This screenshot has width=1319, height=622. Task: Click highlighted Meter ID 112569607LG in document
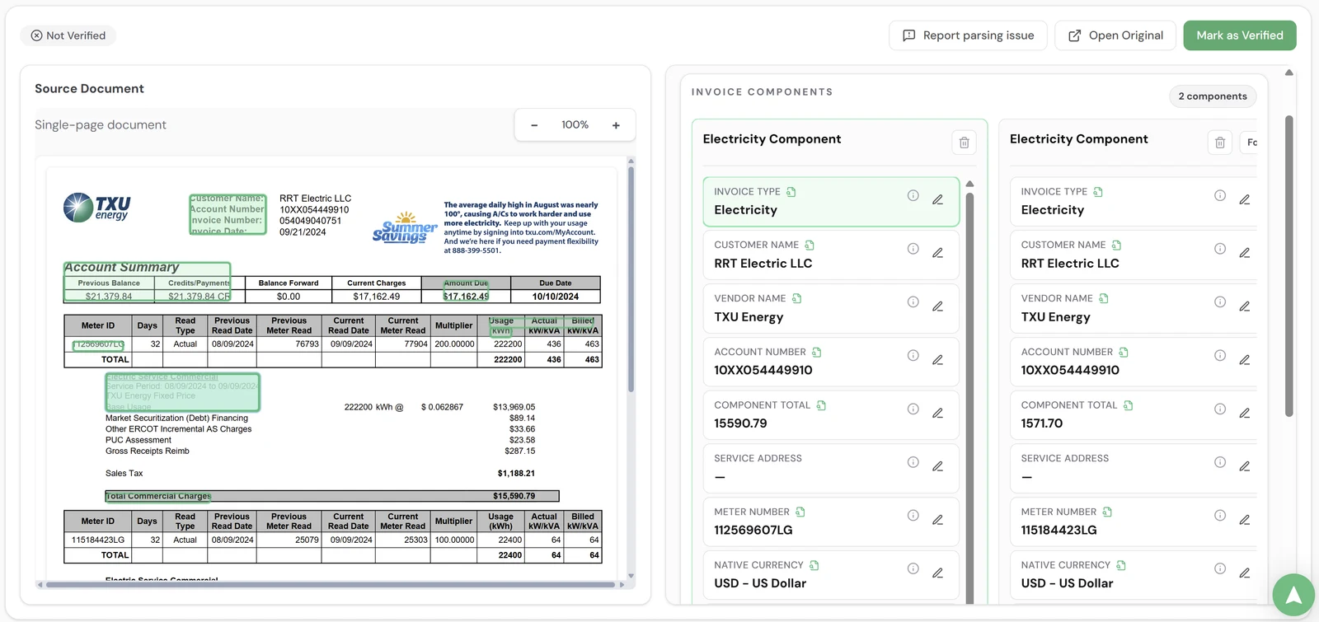coord(98,345)
